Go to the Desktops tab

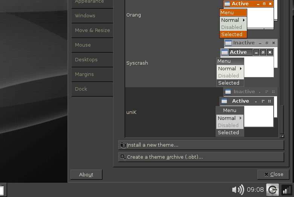92,60
